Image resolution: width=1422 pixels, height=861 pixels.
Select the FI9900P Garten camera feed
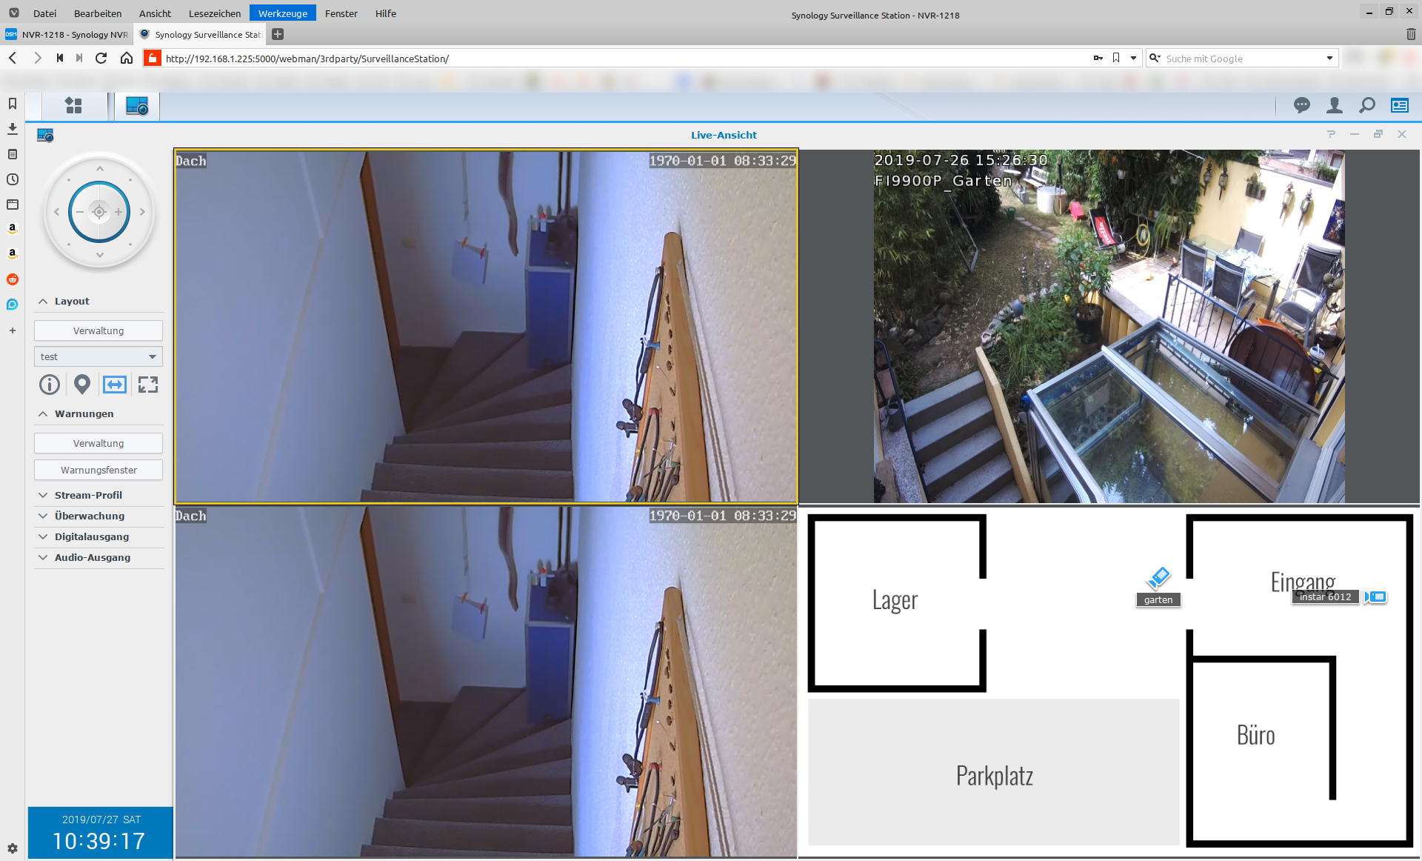coord(1109,326)
